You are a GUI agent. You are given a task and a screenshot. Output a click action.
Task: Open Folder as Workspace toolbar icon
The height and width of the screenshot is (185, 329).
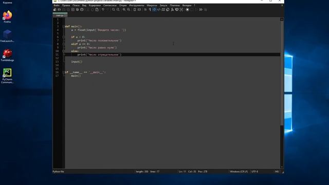(177, 10)
